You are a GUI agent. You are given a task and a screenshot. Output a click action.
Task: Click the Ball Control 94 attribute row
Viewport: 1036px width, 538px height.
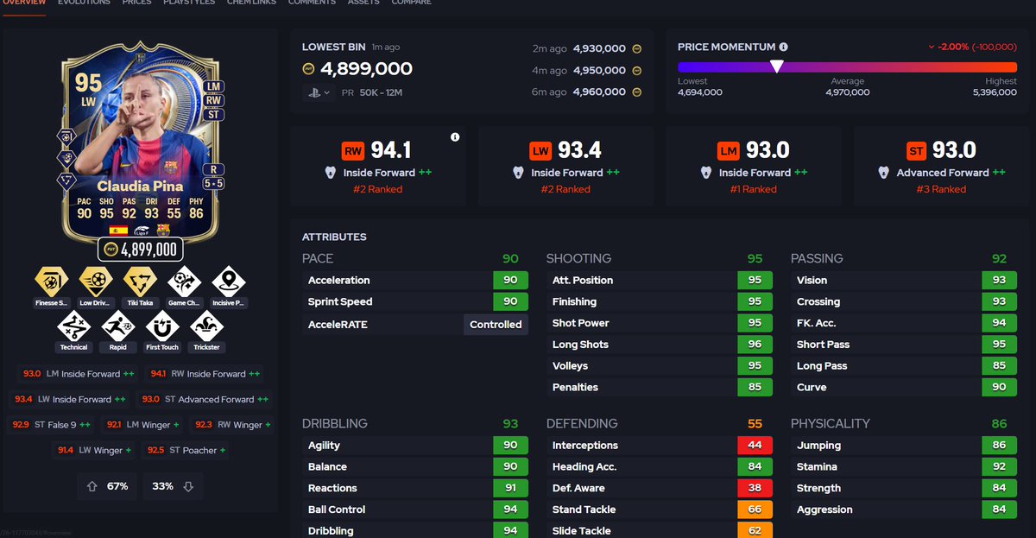(415, 510)
